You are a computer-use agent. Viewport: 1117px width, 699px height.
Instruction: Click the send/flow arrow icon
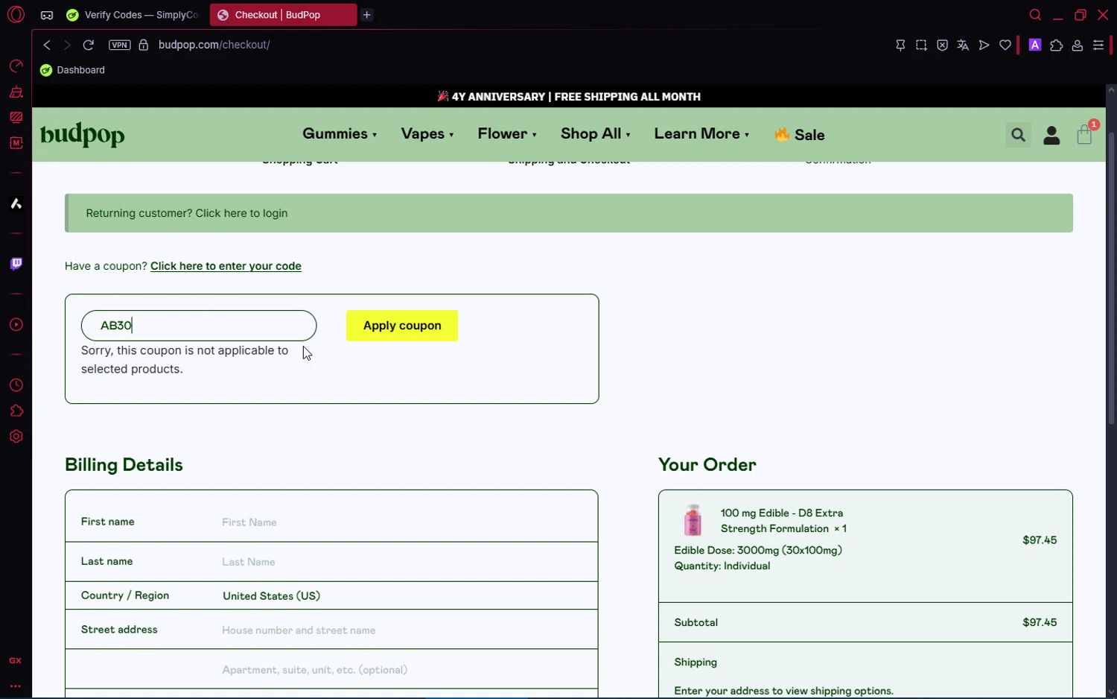point(984,45)
